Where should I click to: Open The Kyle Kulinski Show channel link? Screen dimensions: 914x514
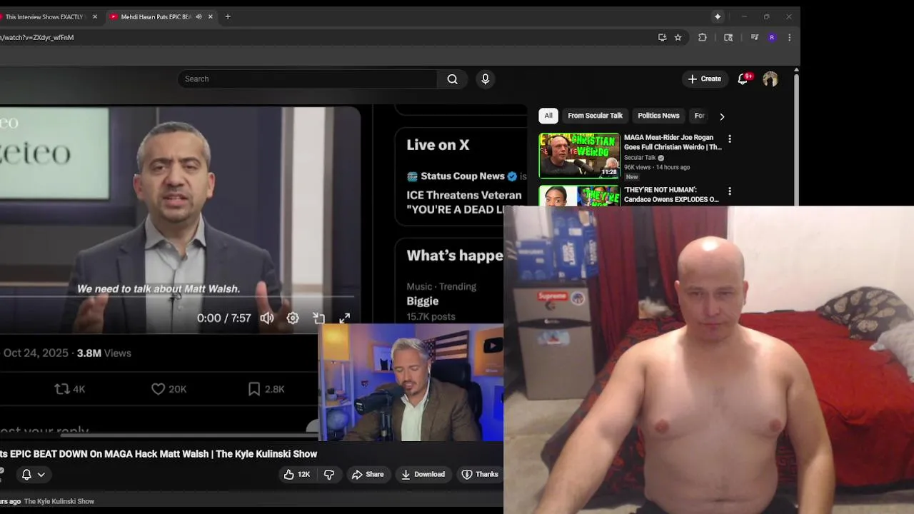click(59, 501)
